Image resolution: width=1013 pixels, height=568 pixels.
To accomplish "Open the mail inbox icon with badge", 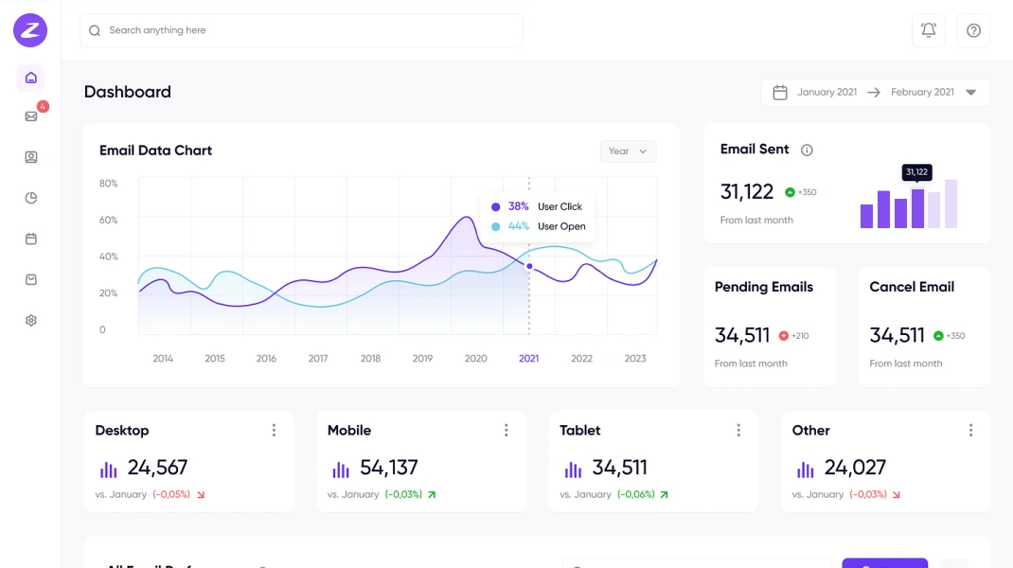I will (31, 116).
